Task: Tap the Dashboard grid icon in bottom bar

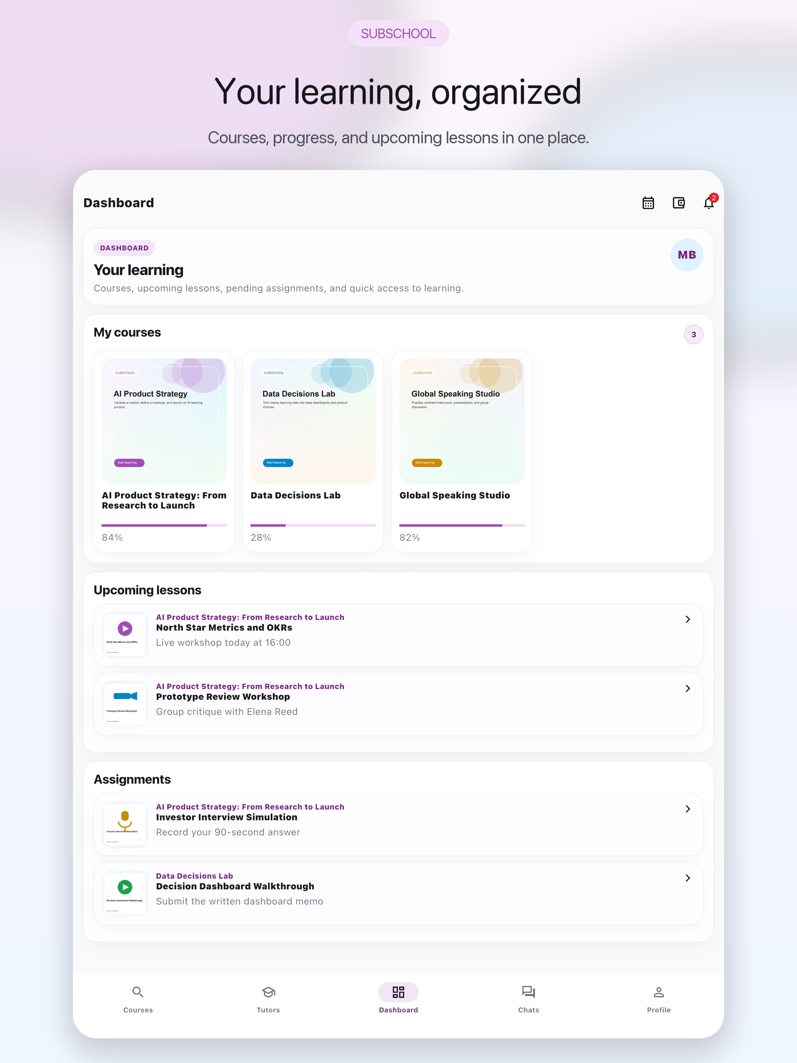Action: pos(398,992)
